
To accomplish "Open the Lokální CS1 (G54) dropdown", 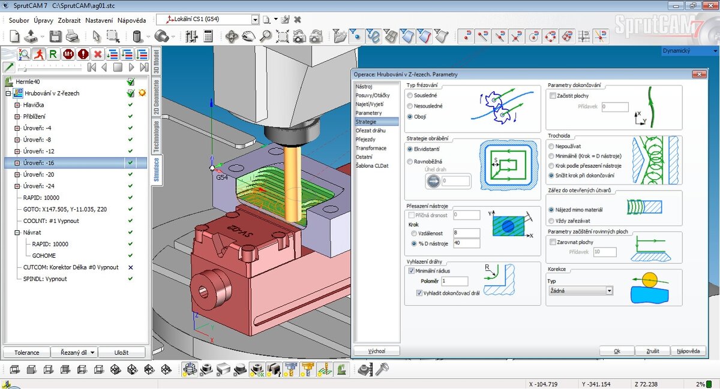I will pos(255,19).
